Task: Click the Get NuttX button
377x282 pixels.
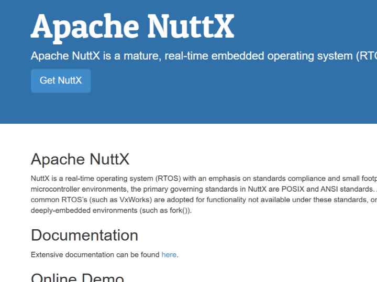Action: coord(61,81)
